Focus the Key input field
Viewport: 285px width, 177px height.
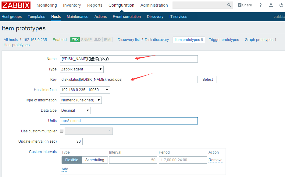click(129, 80)
